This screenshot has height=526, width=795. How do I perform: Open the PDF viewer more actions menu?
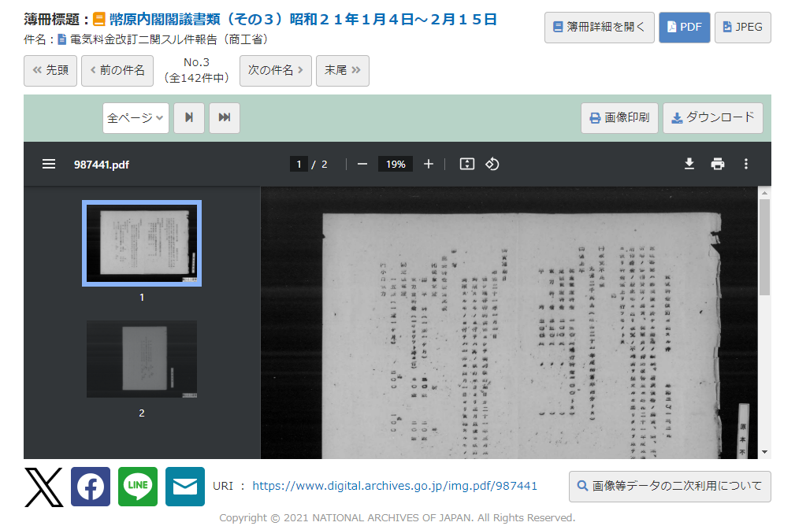click(x=746, y=164)
